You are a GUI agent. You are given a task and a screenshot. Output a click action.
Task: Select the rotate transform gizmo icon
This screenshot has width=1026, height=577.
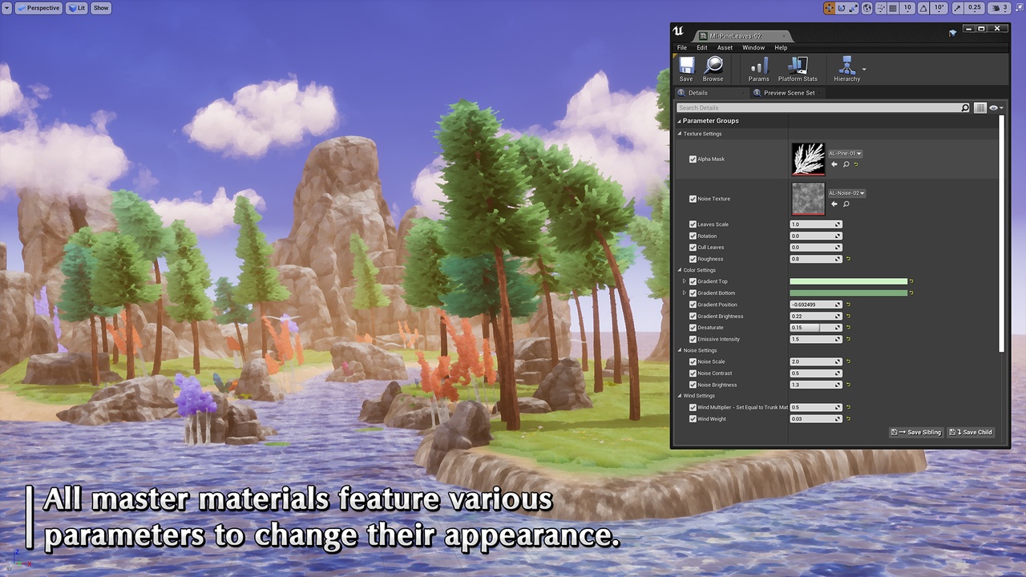click(x=842, y=8)
